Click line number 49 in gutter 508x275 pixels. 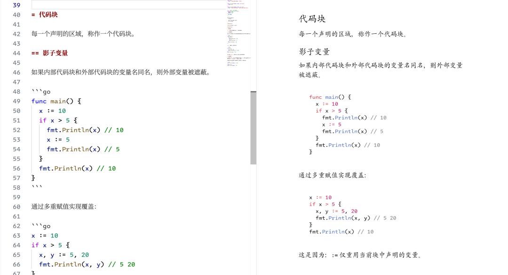[x=16, y=101]
